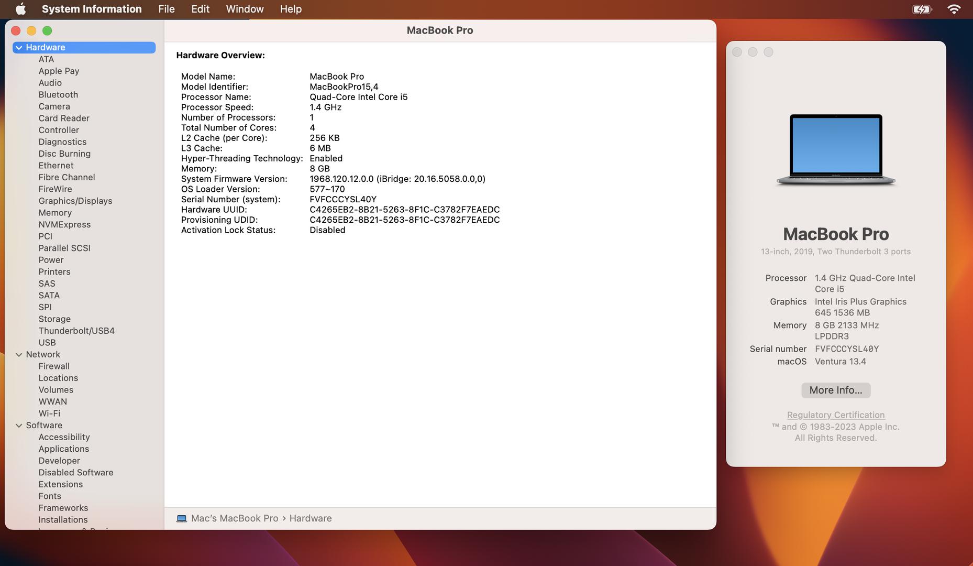Screen dimensions: 973x566
Task: Collapse the Software section chevron
Action: point(19,426)
